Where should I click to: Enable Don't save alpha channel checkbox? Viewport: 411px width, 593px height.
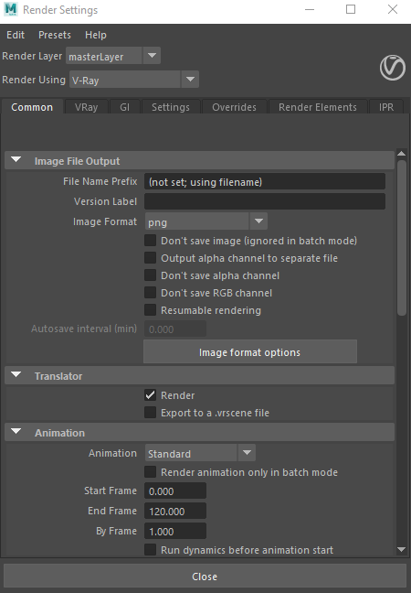pos(150,275)
